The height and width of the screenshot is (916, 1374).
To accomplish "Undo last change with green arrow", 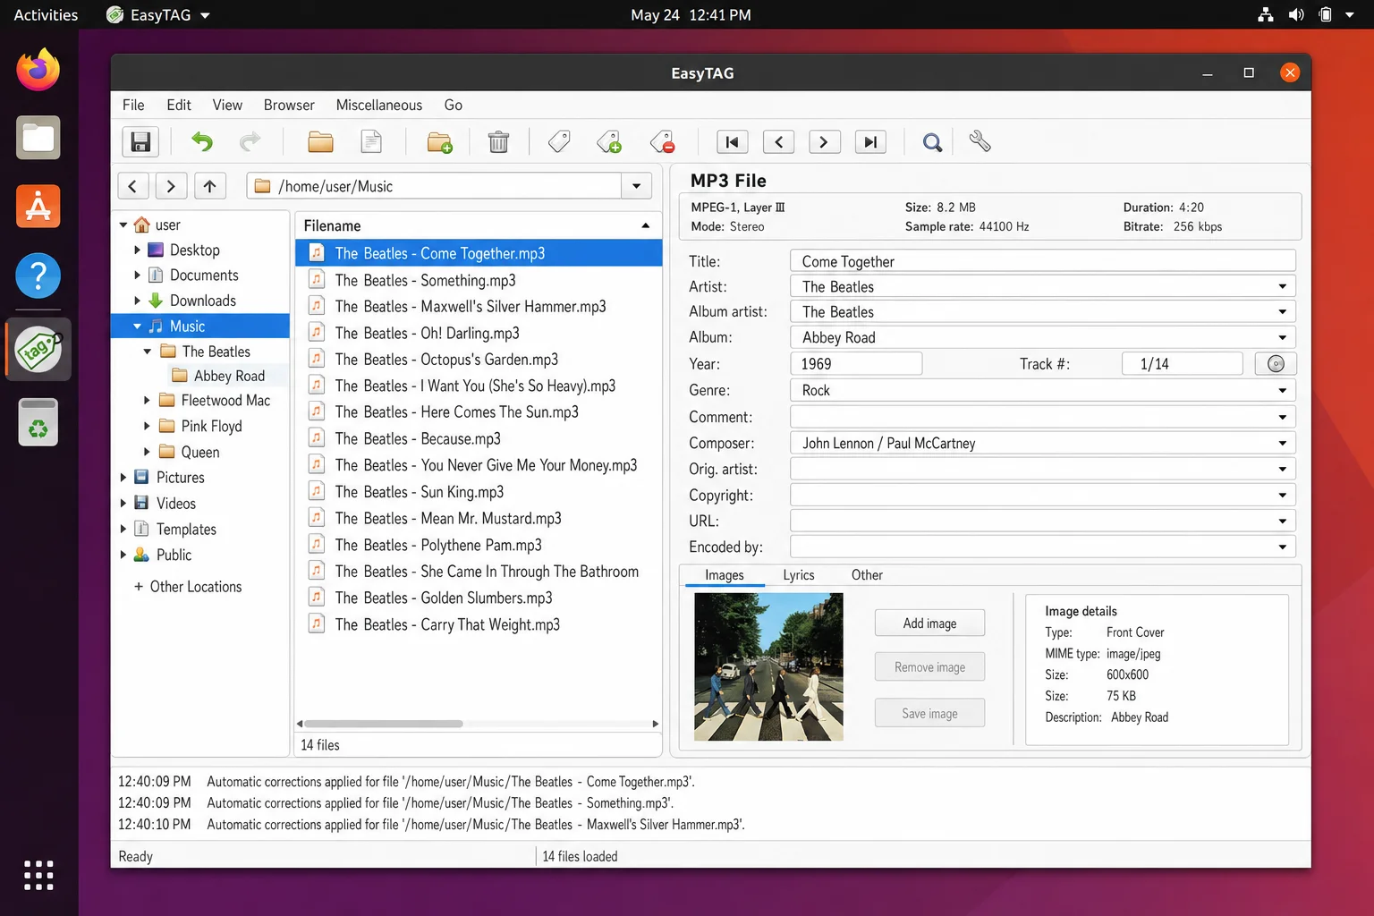I will coord(202,142).
